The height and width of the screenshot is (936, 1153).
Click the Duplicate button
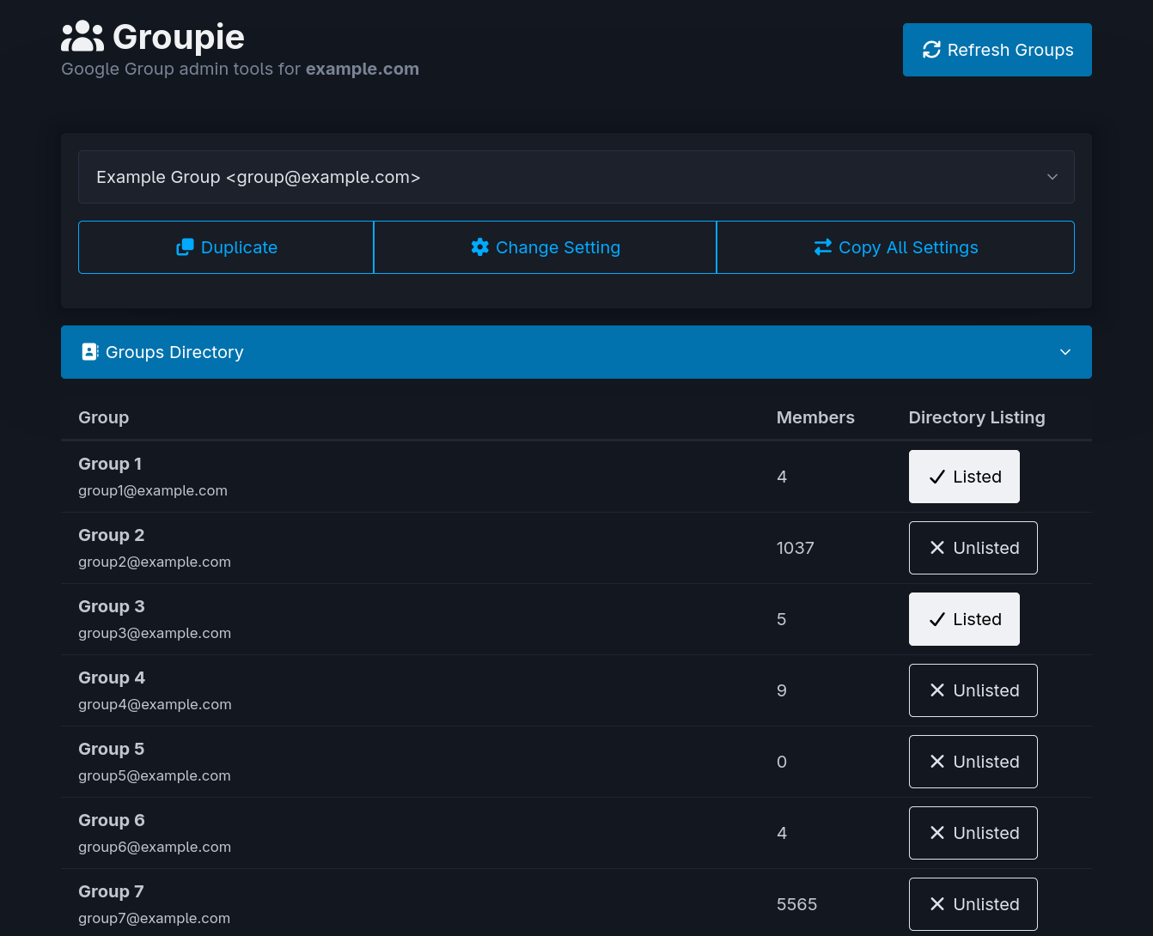226,247
